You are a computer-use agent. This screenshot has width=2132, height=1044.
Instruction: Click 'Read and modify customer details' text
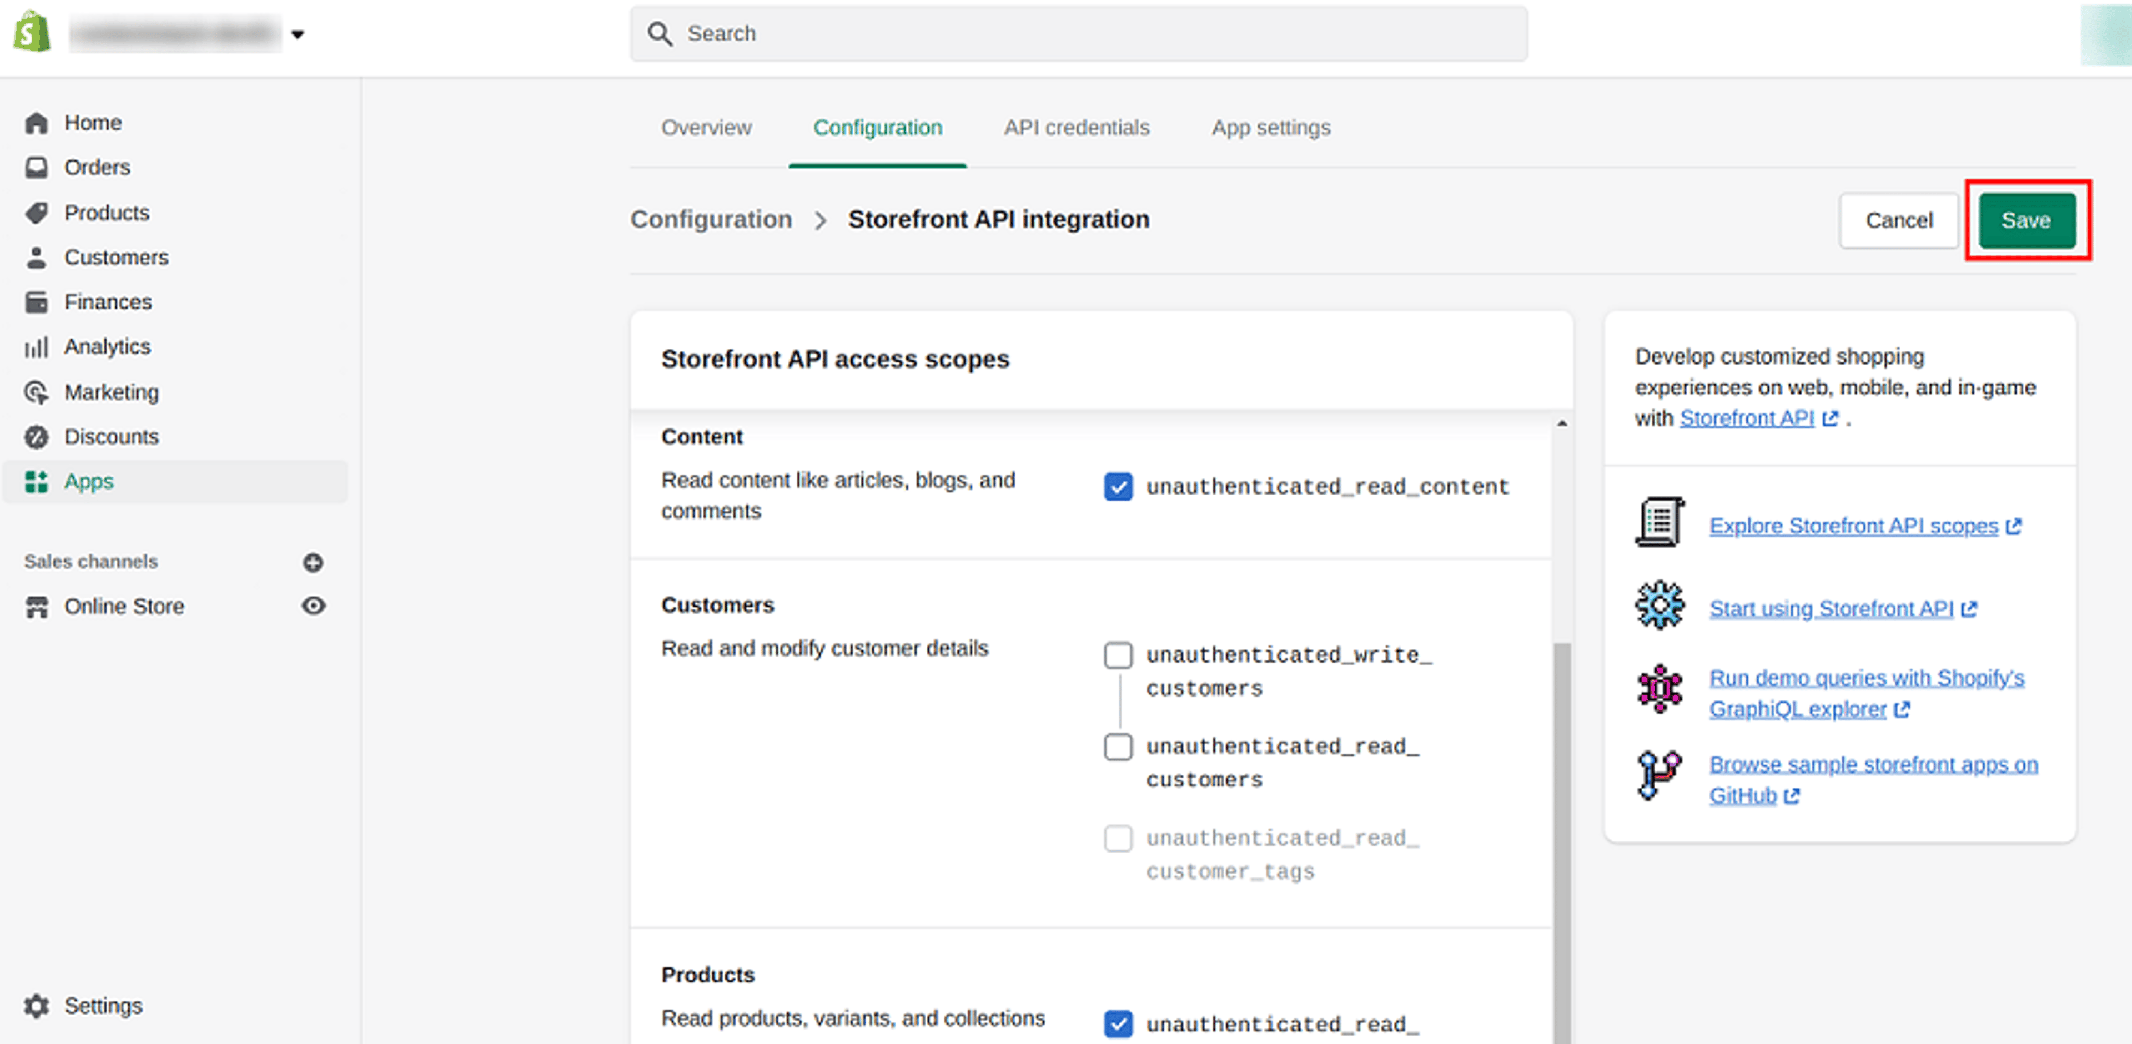[824, 649]
